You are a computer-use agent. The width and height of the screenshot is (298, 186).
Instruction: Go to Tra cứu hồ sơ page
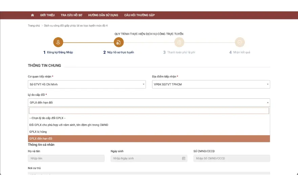tap(71, 15)
